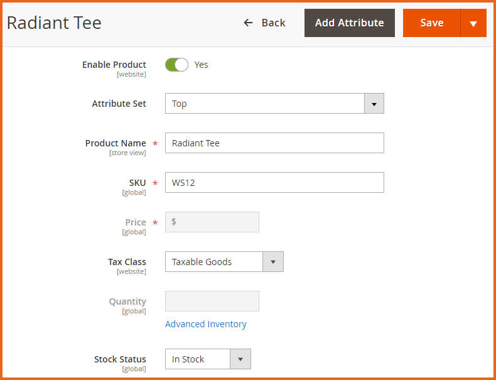Click the Attribute Set dropdown arrow
Screen dimensions: 496x380
point(374,104)
